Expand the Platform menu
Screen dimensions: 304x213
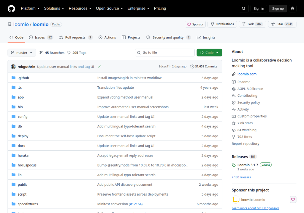click(x=30, y=9)
